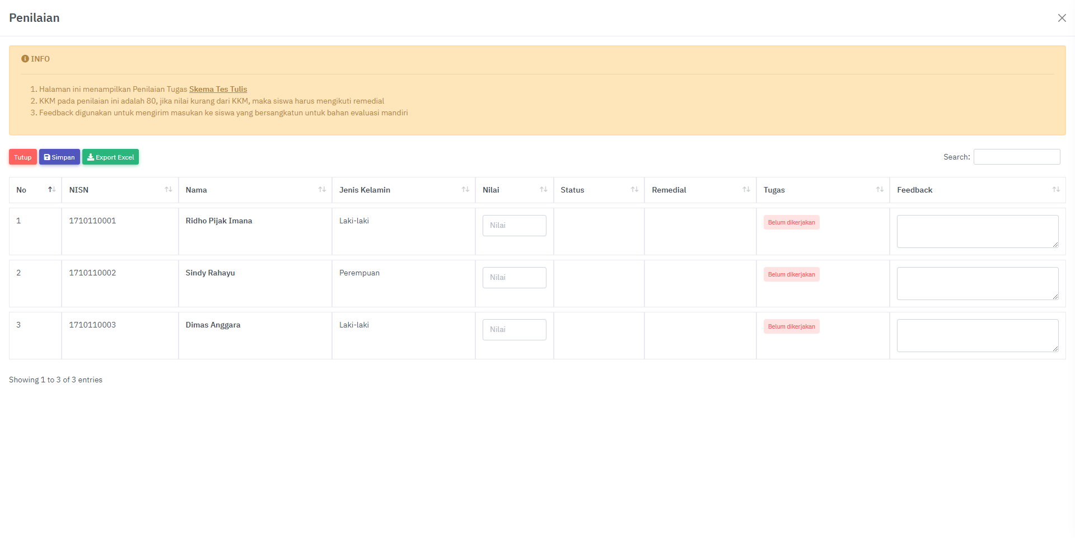Sort the table by Nama column arrows
1075x538 pixels.
tap(322, 190)
